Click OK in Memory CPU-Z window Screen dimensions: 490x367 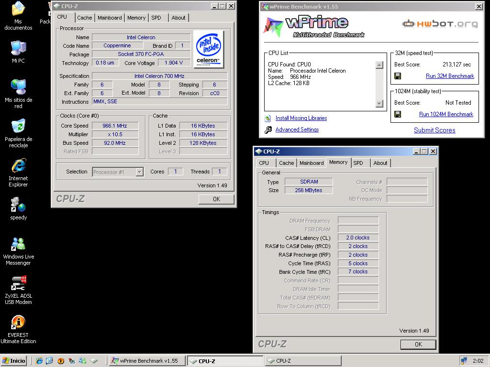[418, 344]
